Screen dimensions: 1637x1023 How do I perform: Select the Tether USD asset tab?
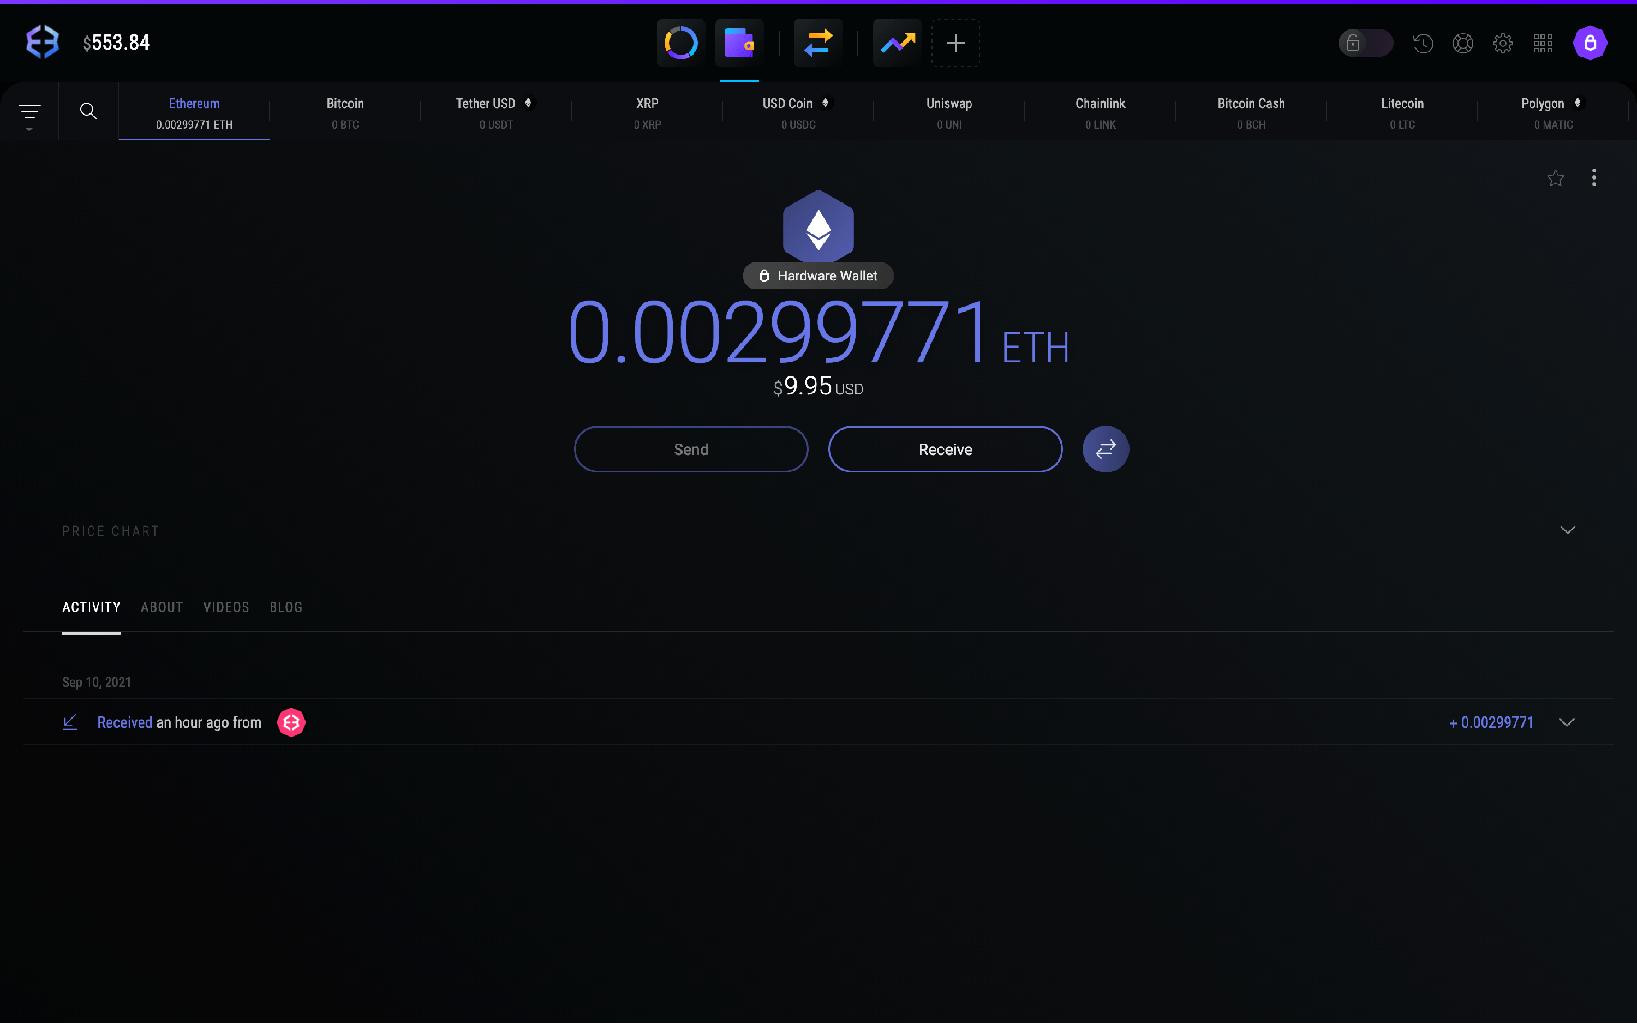pos(496,112)
